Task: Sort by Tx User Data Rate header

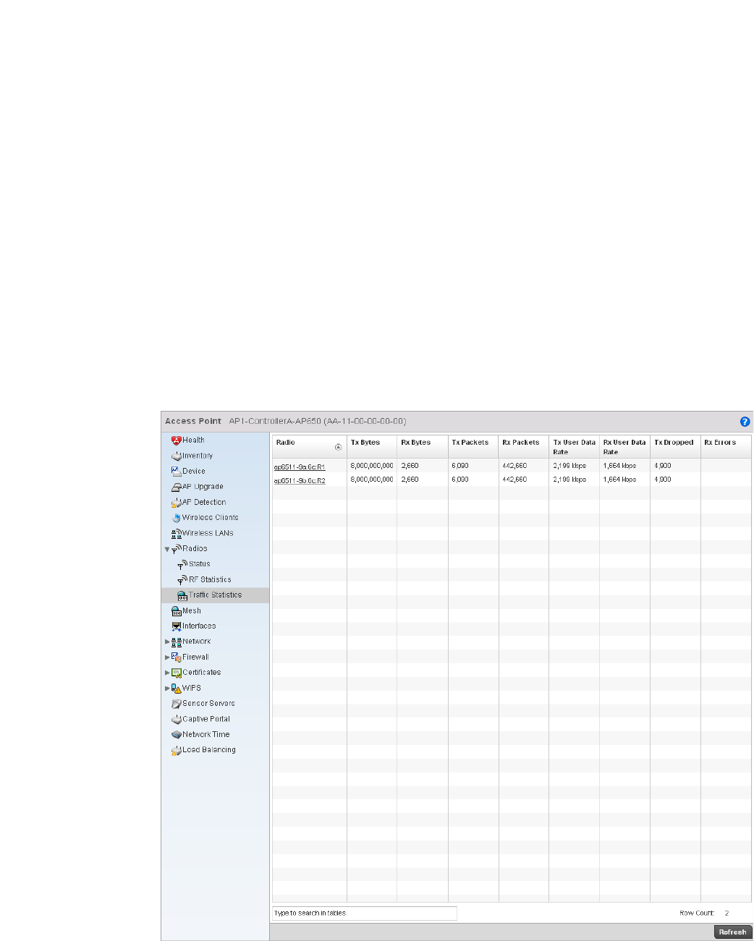Action: click(574, 447)
